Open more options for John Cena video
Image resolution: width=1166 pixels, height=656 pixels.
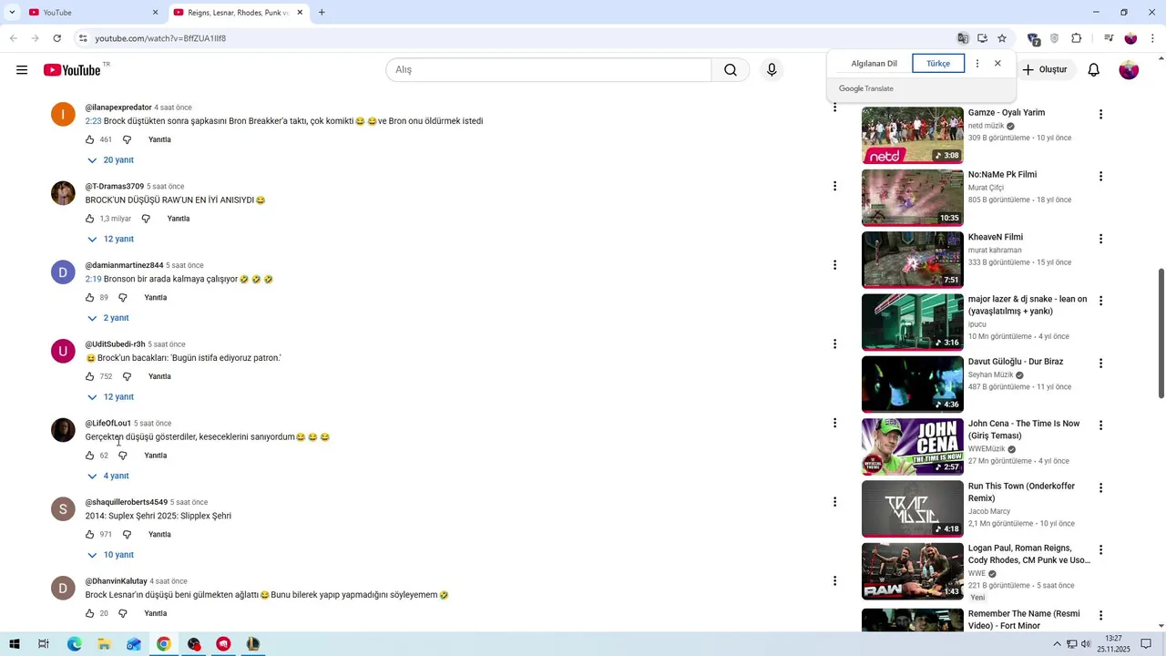(x=1100, y=425)
